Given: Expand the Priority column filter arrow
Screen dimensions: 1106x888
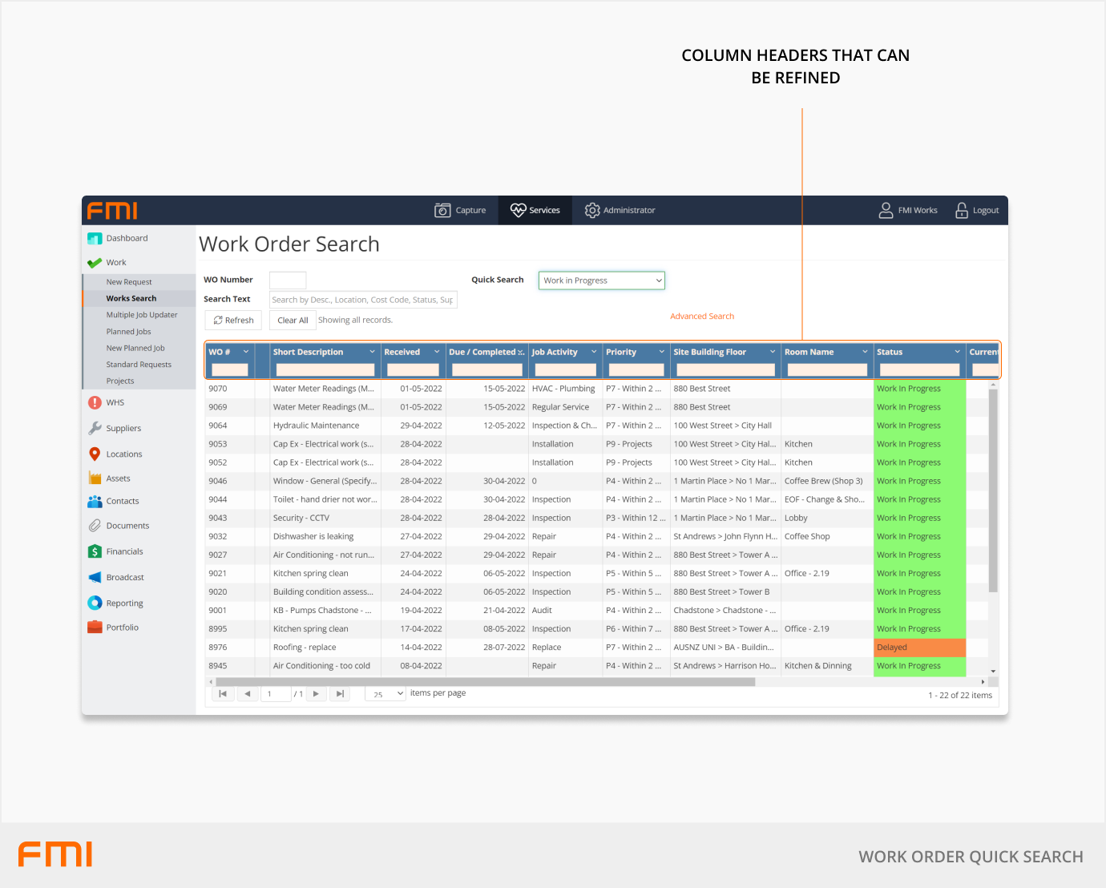Looking at the screenshot, I should [x=662, y=352].
